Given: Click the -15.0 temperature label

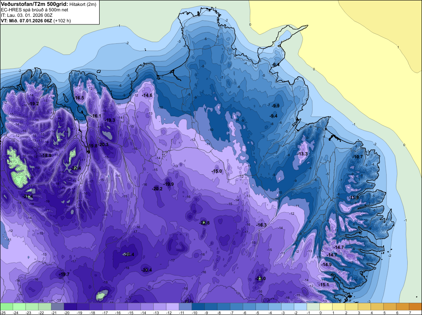Looking at the screenshot, I should [216, 171].
